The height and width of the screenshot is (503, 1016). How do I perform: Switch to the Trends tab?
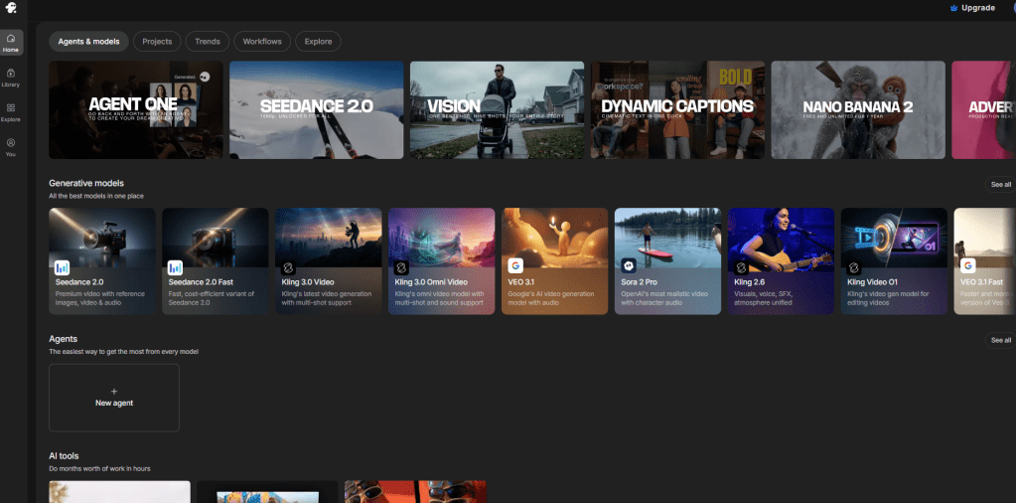[208, 42]
